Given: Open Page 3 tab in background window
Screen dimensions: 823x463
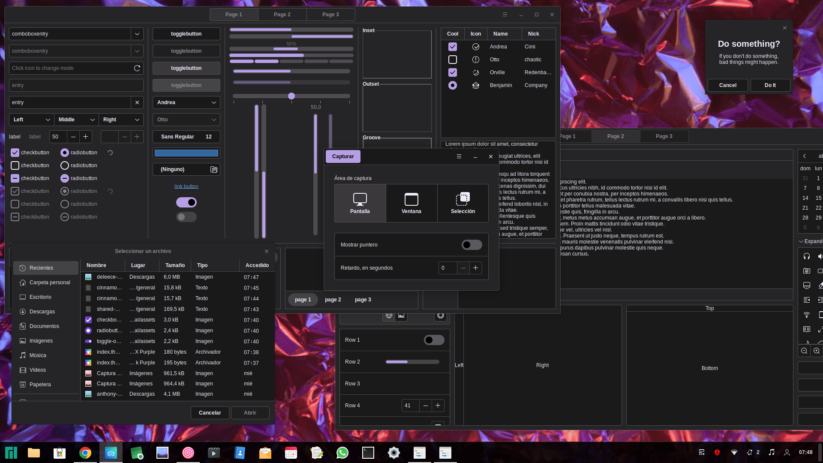Looking at the screenshot, I should (664, 136).
